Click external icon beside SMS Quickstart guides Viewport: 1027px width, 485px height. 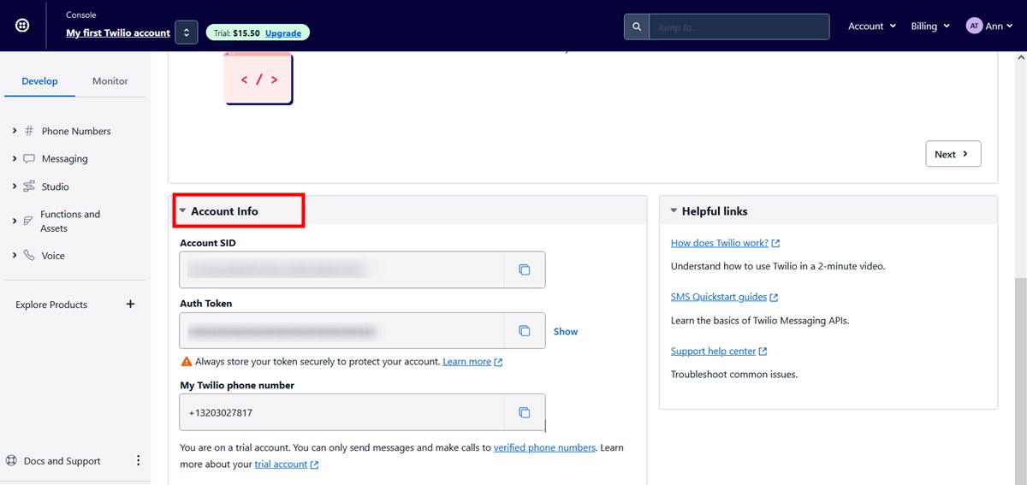tap(774, 297)
